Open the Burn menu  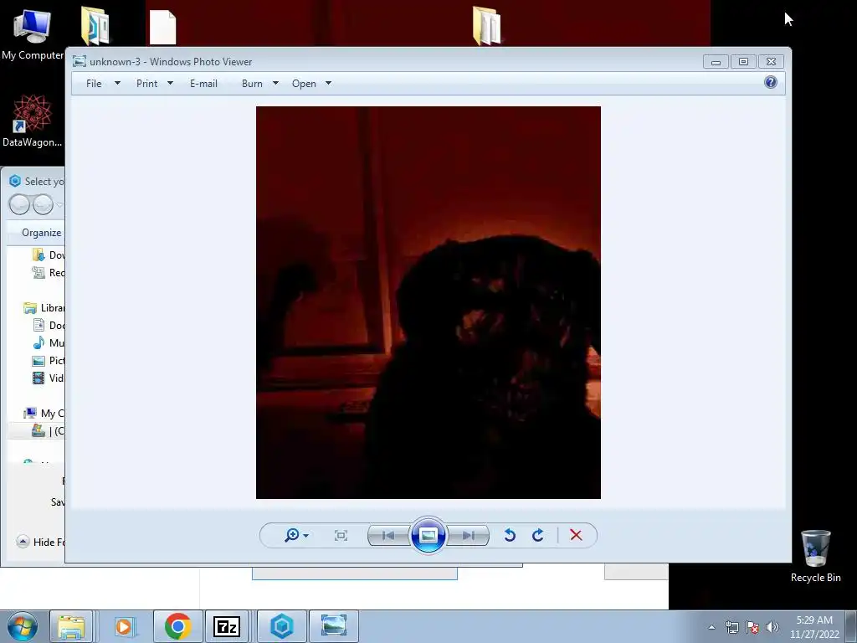point(252,84)
